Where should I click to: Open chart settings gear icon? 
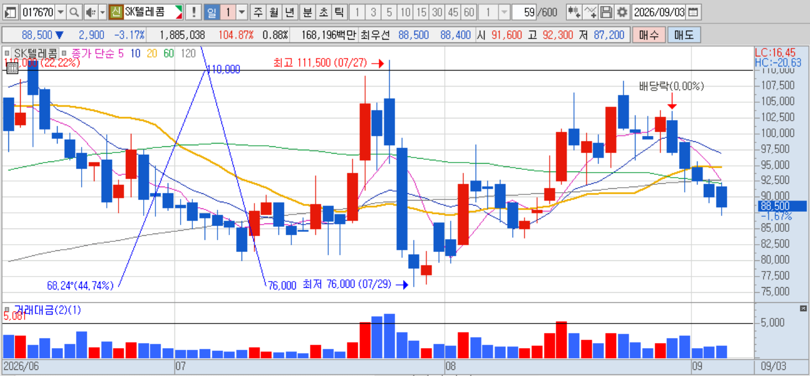tap(622, 12)
